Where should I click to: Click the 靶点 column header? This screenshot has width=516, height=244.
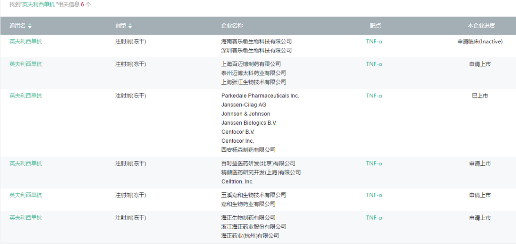coord(375,26)
